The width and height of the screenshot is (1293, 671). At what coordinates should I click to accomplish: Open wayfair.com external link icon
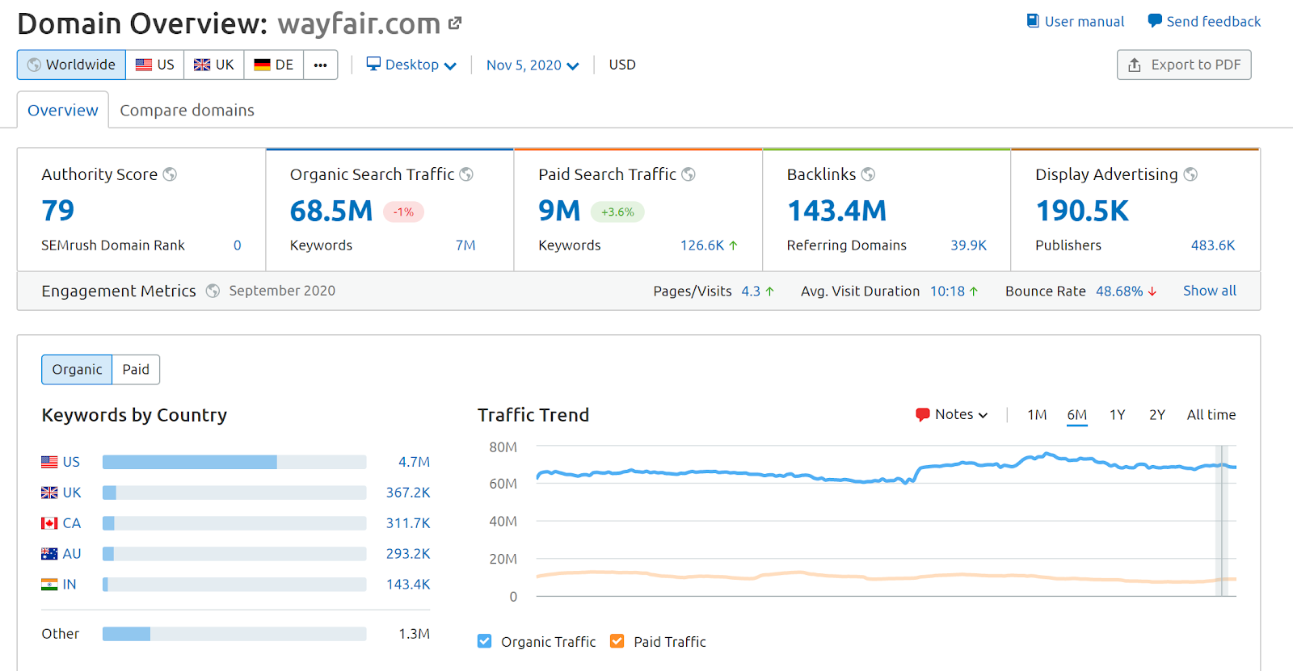pyautogui.click(x=455, y=23)
